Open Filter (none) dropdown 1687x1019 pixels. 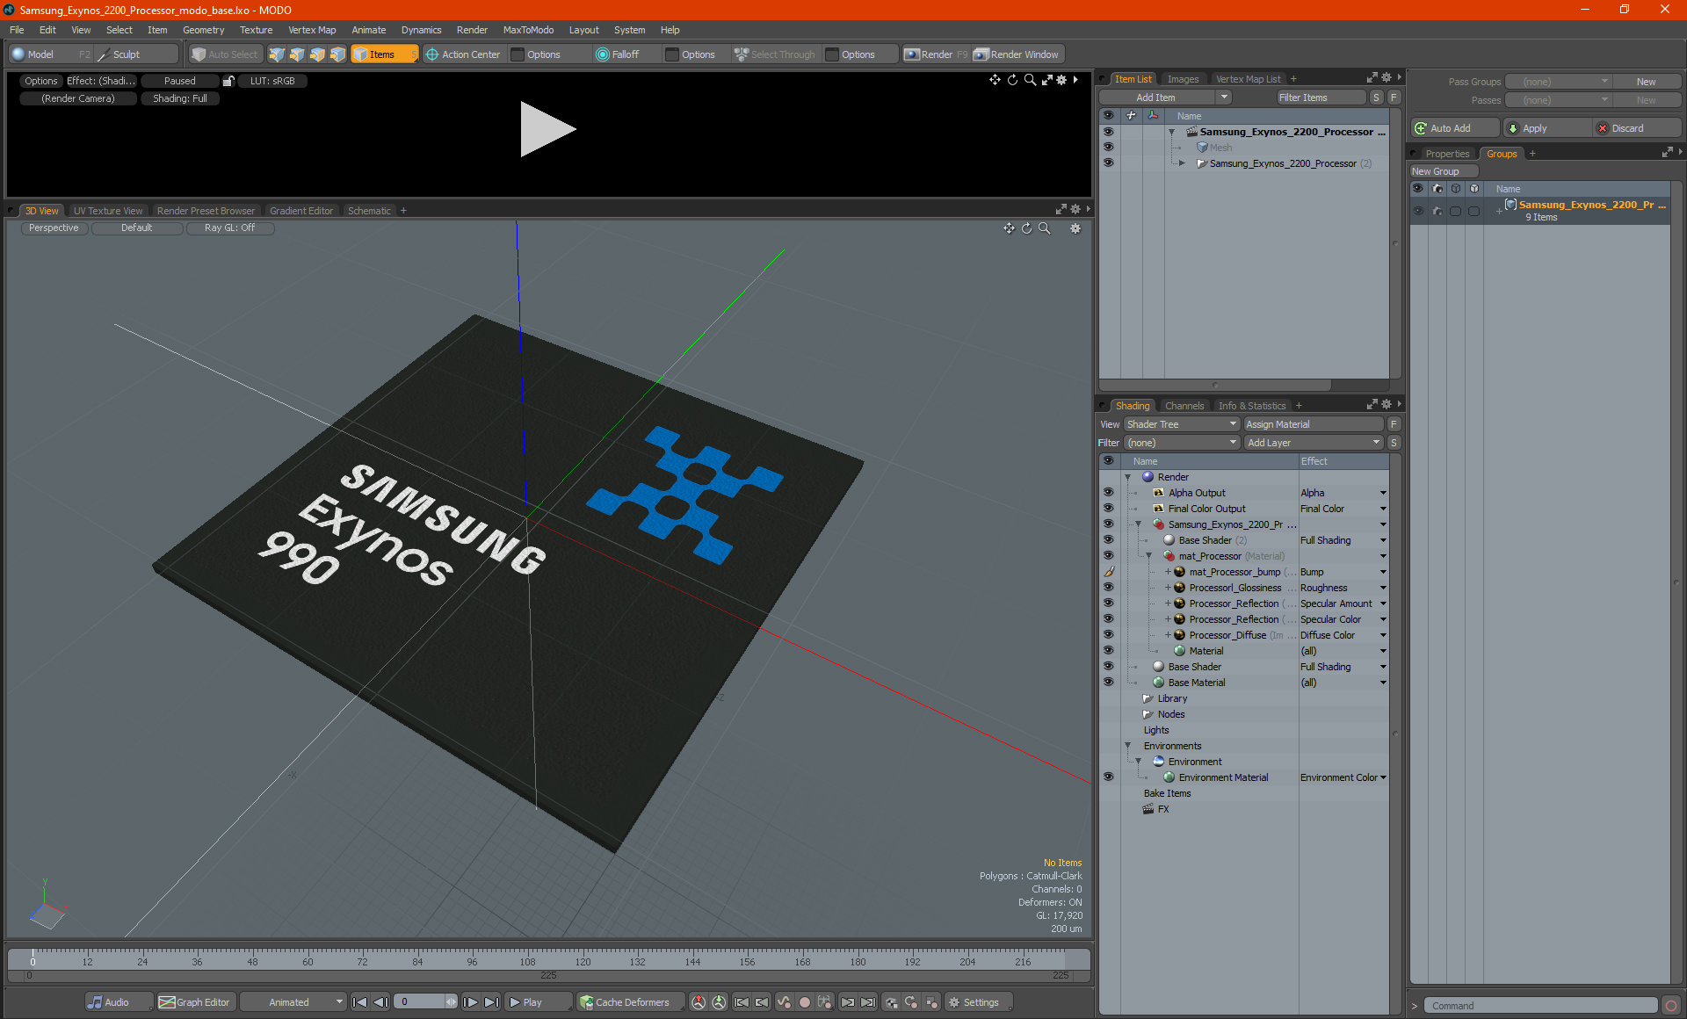click(x=1182, y=443)
